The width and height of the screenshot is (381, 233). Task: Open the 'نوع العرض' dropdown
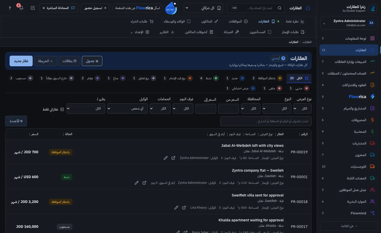(x=302, y=108)
